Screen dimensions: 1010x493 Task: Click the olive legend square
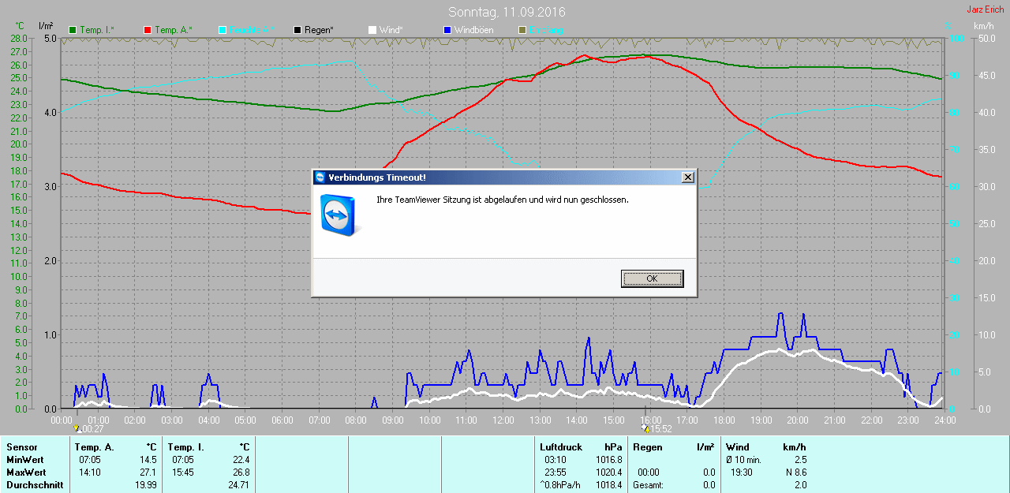coord(522,30)
